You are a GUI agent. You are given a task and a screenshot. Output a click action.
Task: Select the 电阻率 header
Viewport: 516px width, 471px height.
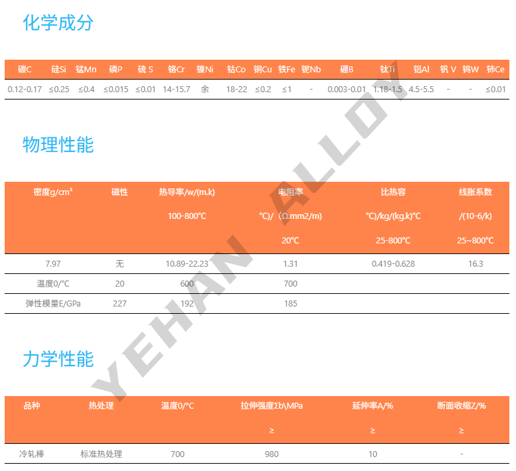click(291, 192)
